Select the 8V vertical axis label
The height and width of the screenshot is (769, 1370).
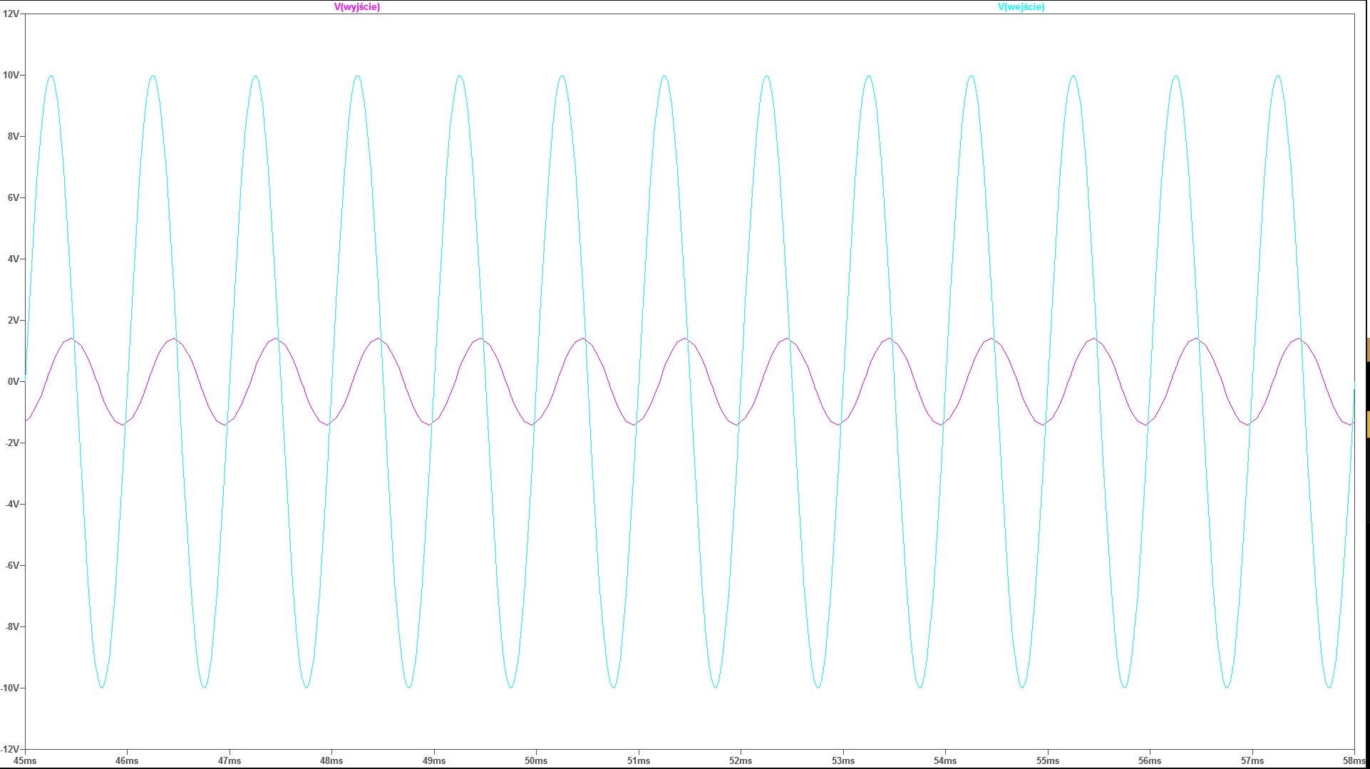tap(13, 137)
